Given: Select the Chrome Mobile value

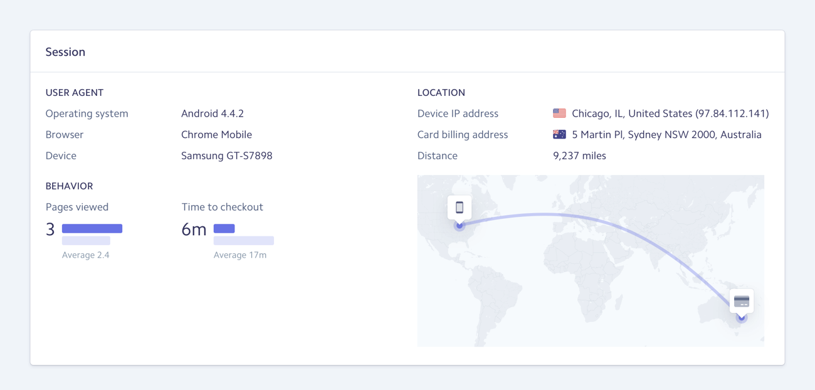Looking at the screenshot, I should [x=216, y=135].
